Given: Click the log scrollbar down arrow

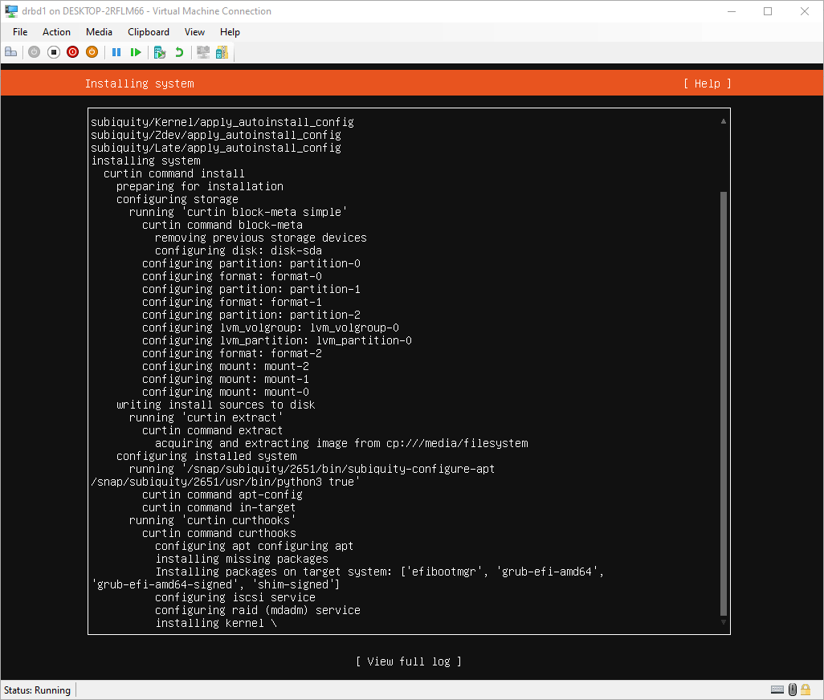Looking at the screenshot, I should (x=724, y=622).
